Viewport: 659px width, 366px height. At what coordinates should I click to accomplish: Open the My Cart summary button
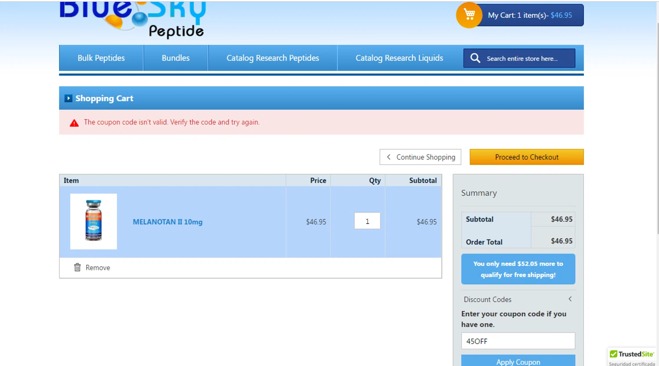tap(530, 15)
